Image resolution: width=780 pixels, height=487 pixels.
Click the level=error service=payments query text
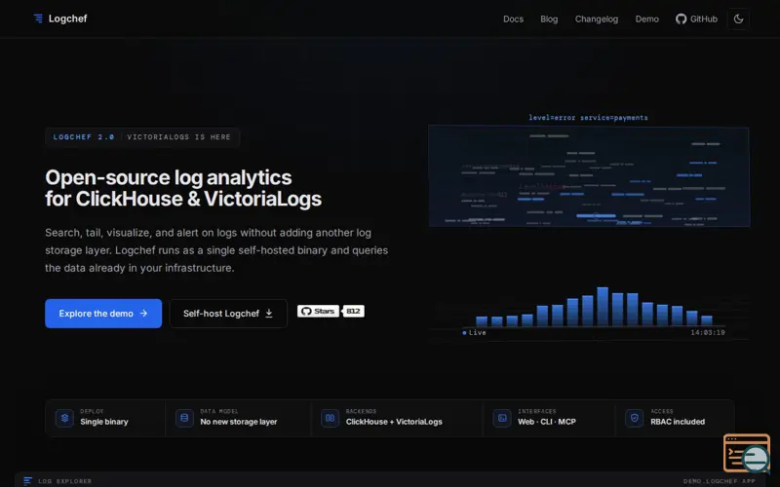point(588,118)
